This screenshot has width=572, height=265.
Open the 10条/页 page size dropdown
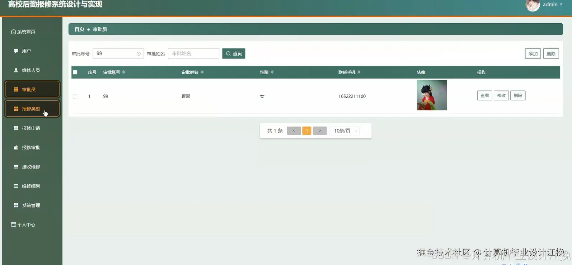point(345,131)
